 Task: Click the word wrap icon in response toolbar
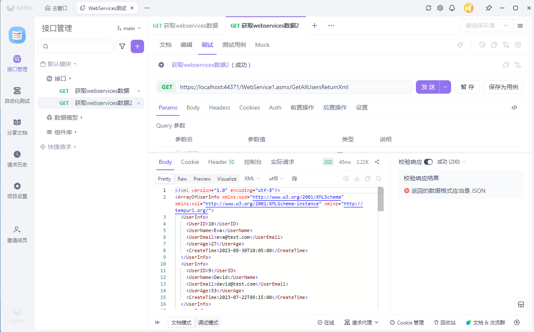[294, 179]
